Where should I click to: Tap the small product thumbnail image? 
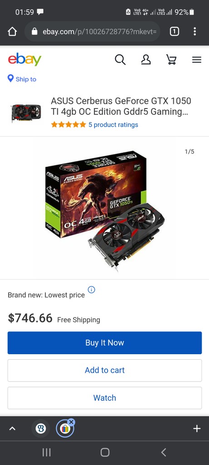(x=26, y=113)
